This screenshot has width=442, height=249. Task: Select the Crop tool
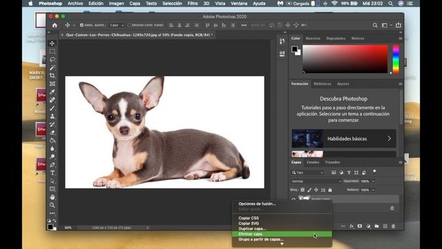point(52,75)
